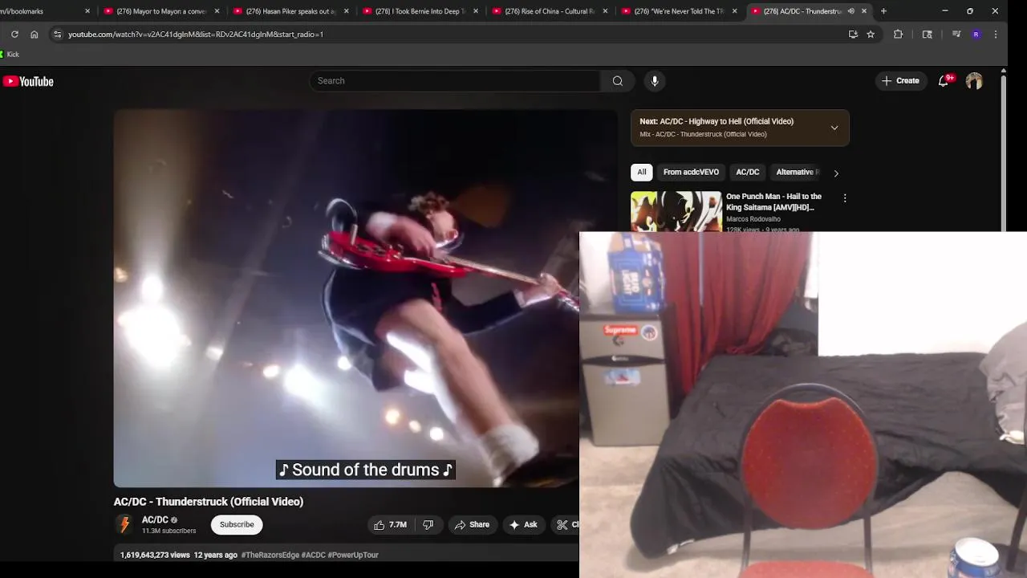Click the 1,619,643,273 views text
Screen dimensions: 1027x578
tap(155, 555)
